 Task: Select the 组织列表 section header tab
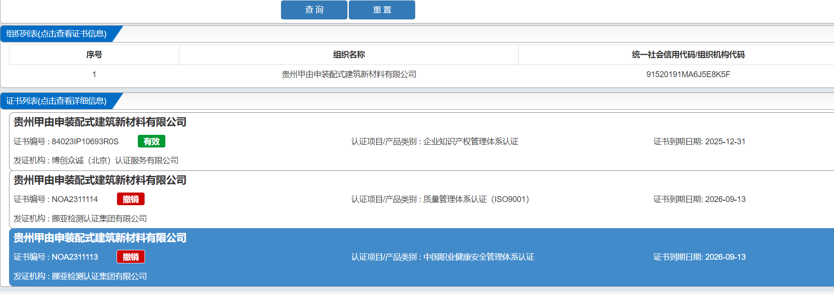(x=57, y=34)
